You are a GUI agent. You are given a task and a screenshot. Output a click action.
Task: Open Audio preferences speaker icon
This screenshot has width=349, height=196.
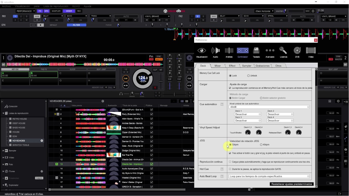(x=215, y=51)
